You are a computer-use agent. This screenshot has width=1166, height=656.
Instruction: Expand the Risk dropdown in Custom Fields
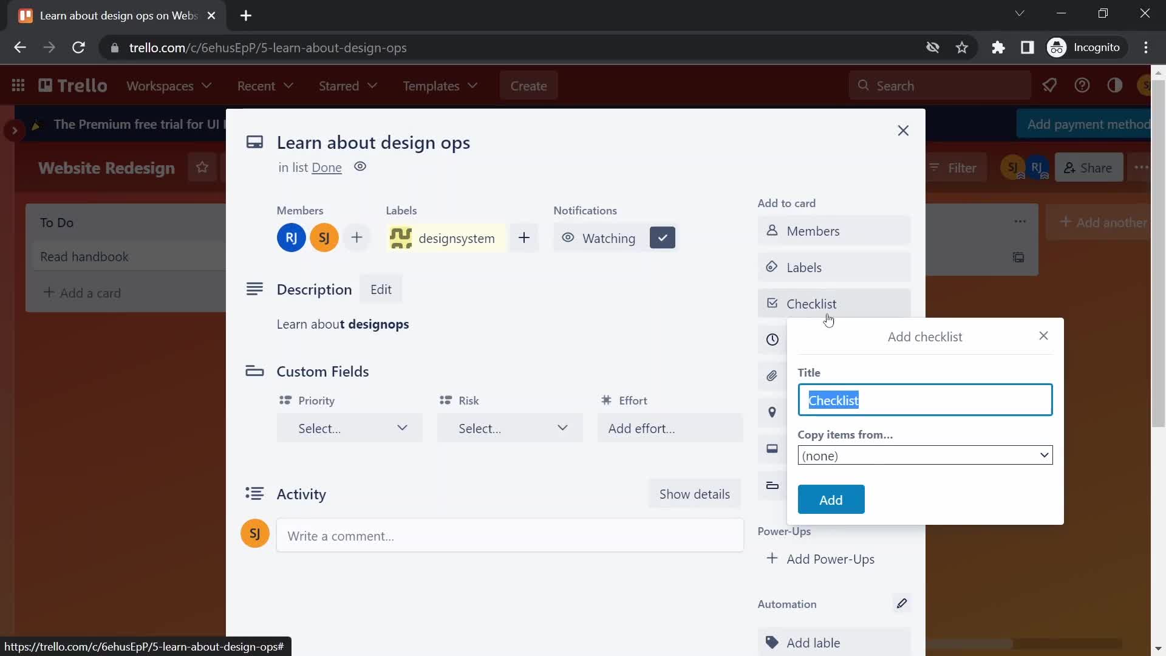(x=510, y=428)
